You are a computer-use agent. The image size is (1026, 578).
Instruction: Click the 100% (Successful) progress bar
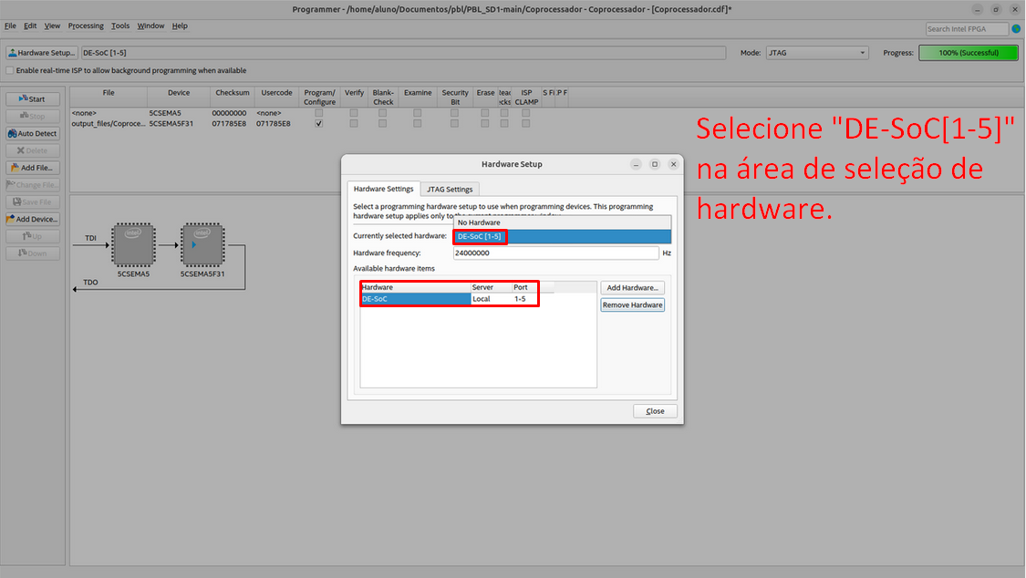pyautogui.click(x=969, y=53)
